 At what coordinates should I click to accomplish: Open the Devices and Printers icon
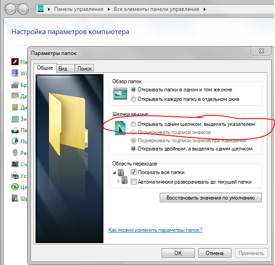click(14, 175)
